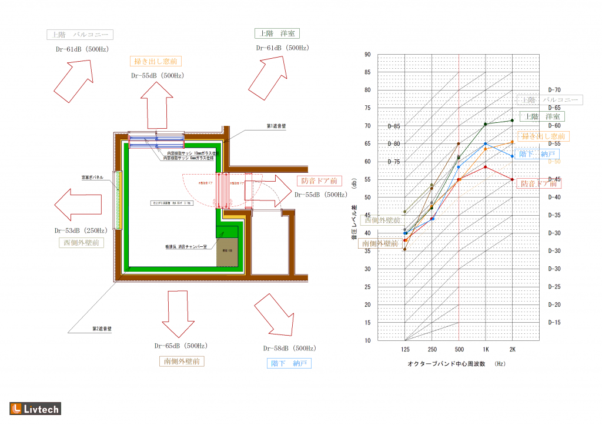
Task: Click the arrow pointing toward 上階 バルコニー
Action: [73, 81]
